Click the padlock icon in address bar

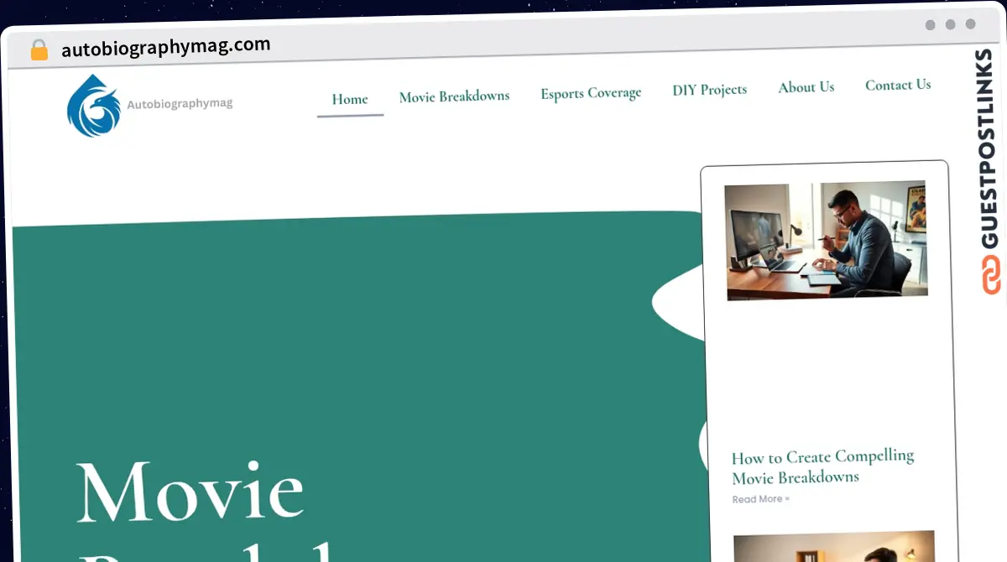tap(39, 50)
